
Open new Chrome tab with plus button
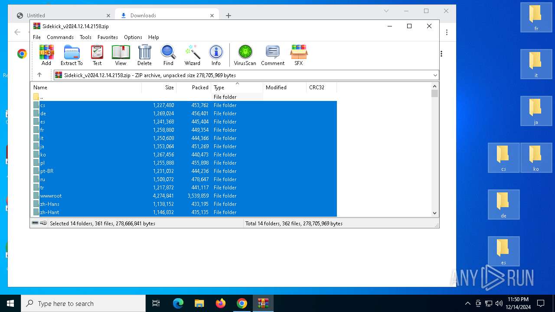tap(229, 16)
